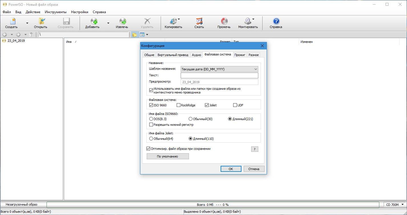The width and height of the screenshot is (407, 215).
Task: Select the DOS(8.3) radio button
Action: coord(151,119)
